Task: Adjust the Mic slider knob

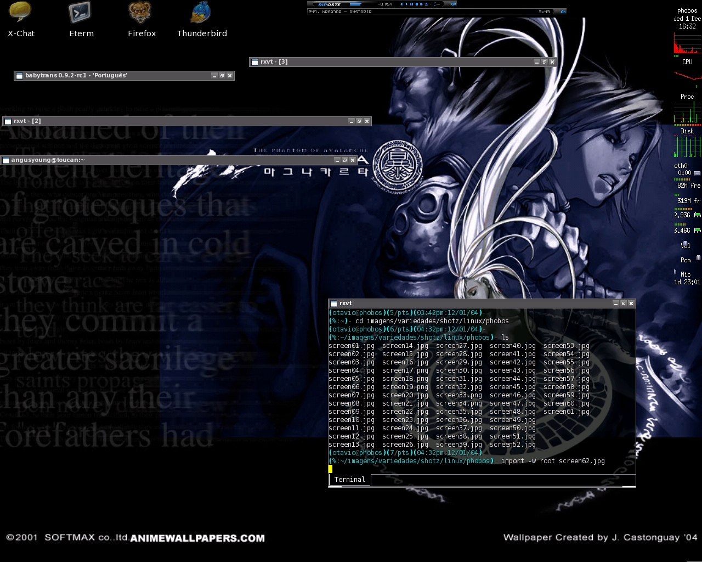Action: tap(675, 272)
